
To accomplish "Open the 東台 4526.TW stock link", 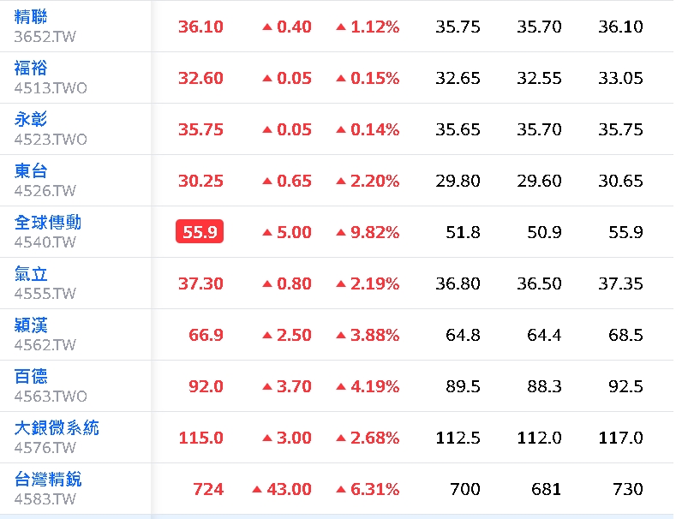I will [31, 170].
